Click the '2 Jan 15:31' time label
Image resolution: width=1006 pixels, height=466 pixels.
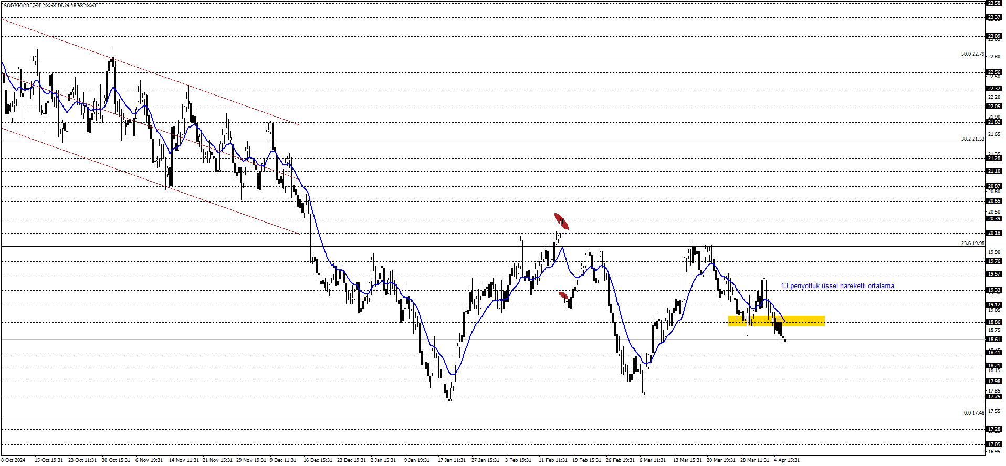point(383,460)
